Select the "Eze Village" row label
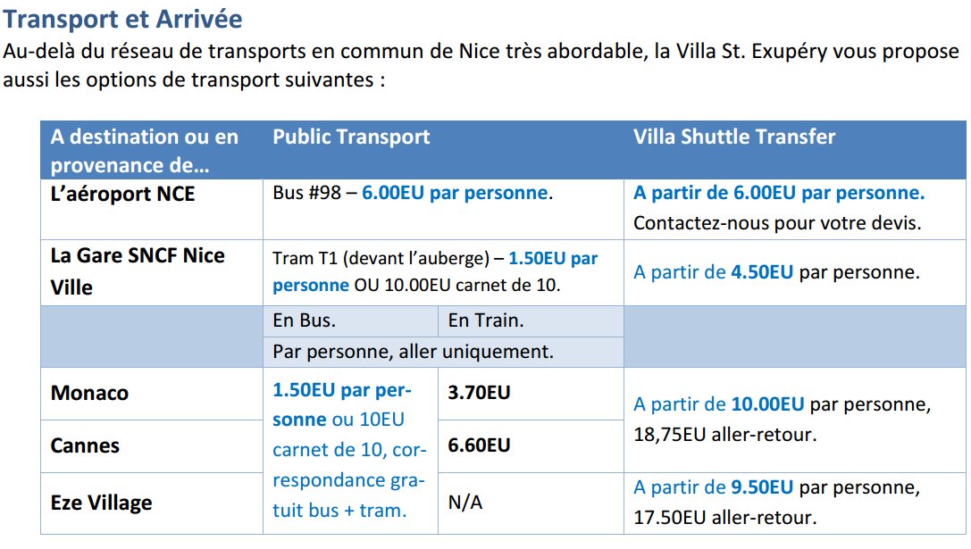 click(101, 503)
